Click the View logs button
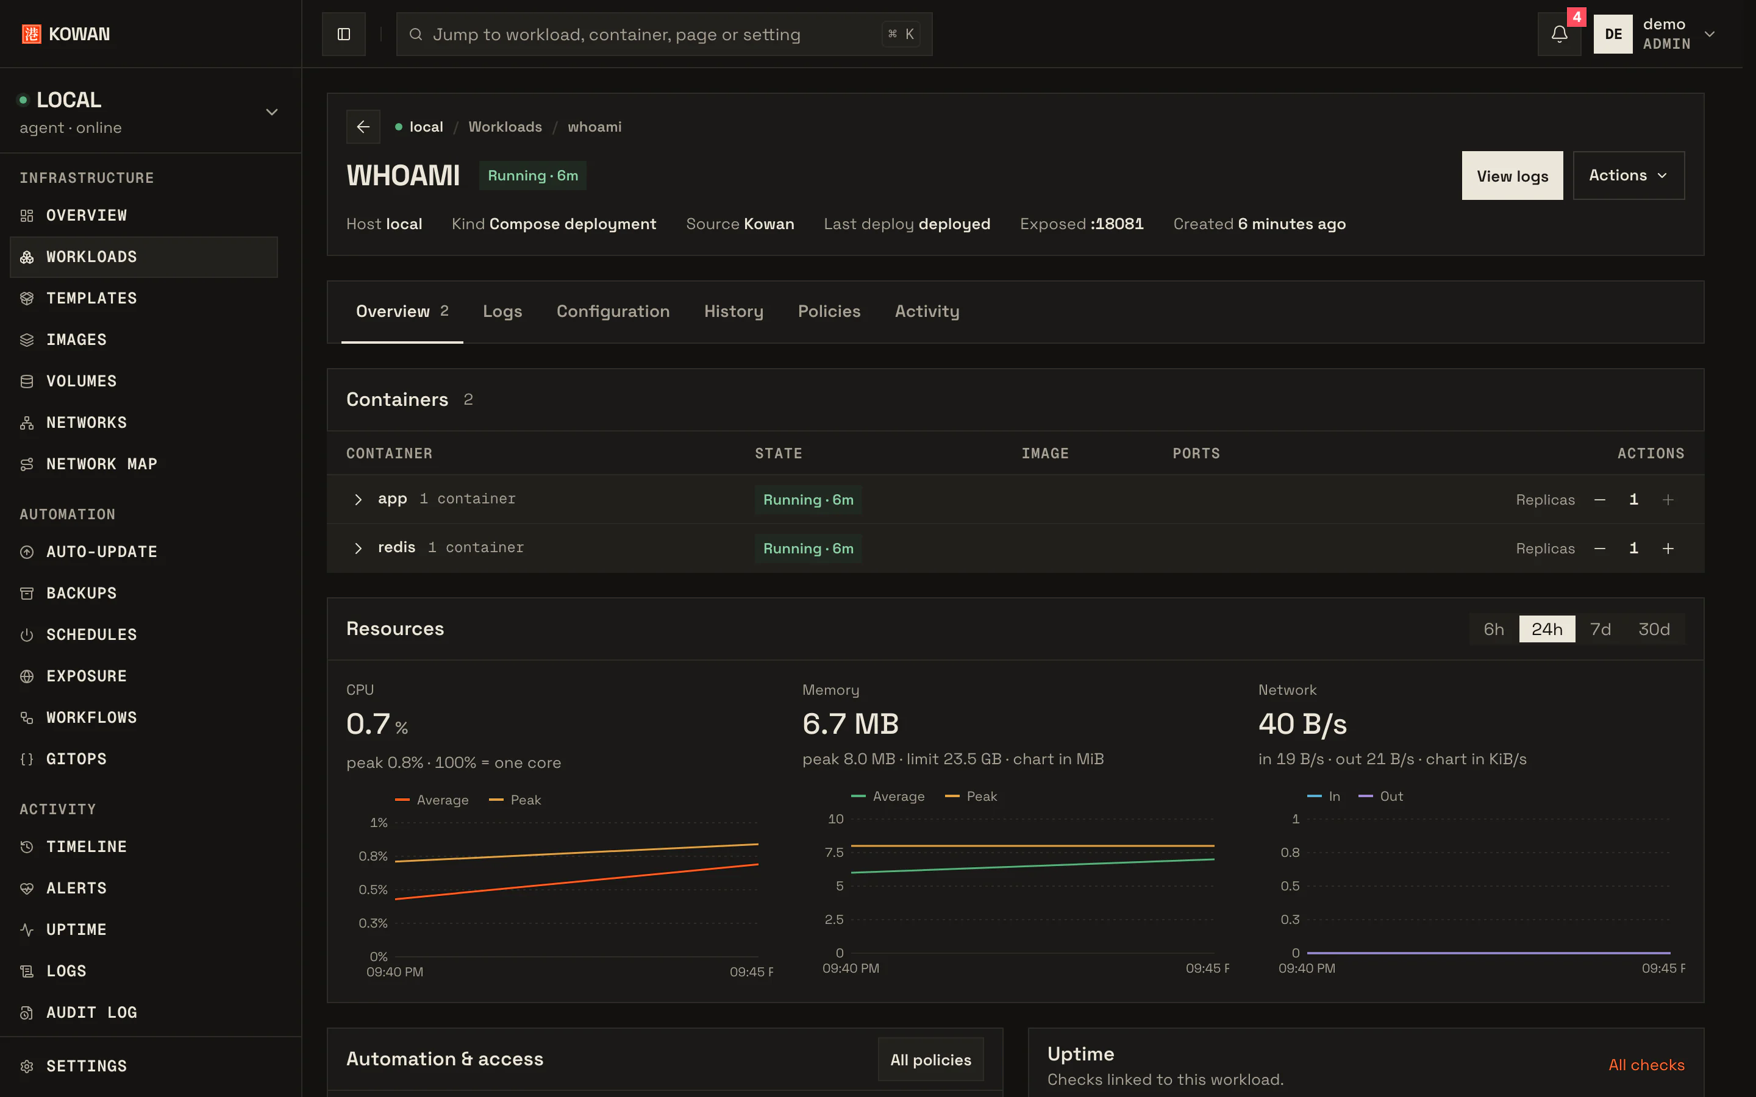The width and height of the screenshot is (1756, 1097). coord(1512,176)
